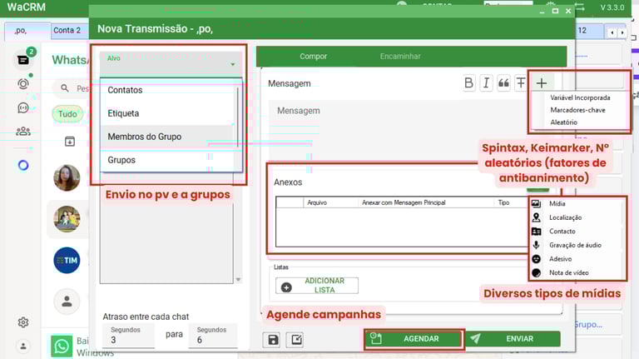Open the communities people icon in sidebar
The height and width of the screenshot is (359, 639).
coord(23,132)
